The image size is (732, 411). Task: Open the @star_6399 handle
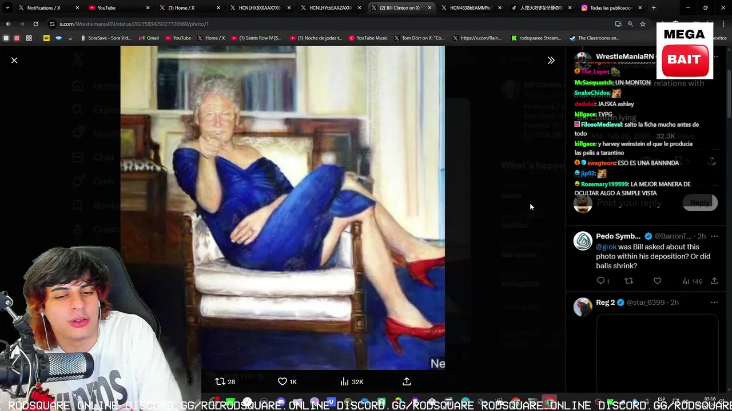645,303
